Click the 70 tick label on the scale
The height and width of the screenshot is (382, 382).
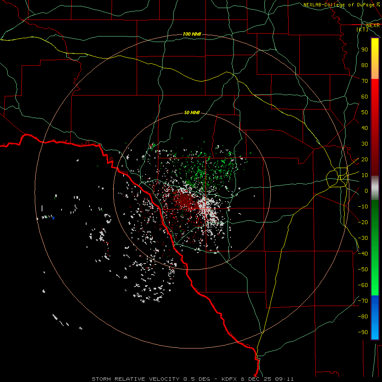(x=365, y=81)
